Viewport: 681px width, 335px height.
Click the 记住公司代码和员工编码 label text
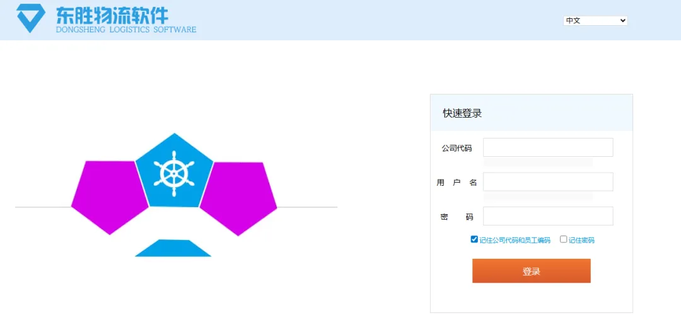(x=515, y=240)
